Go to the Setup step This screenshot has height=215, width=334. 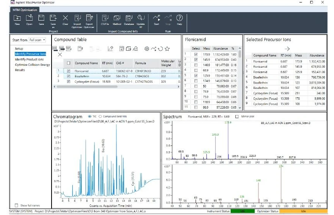click(x=19, y=49)
